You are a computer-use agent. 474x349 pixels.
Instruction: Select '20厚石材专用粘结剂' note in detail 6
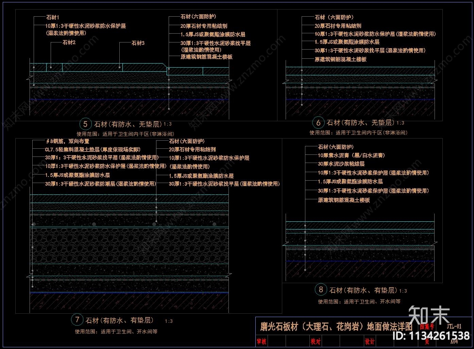[338, 26]
